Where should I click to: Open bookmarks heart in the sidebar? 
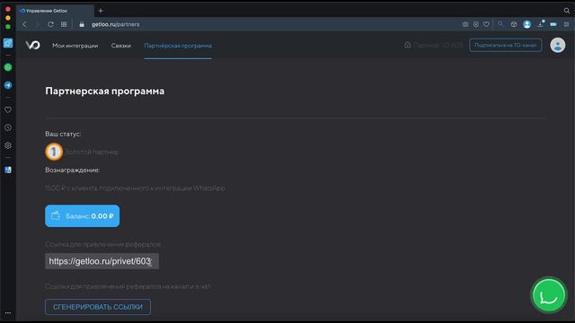tap(8, 109)
